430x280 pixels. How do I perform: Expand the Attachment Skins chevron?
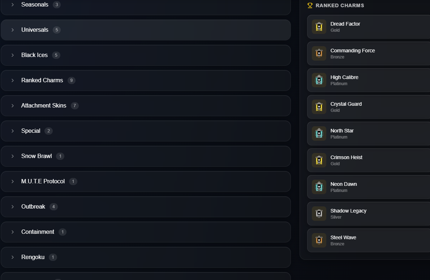[x=13, y=106]
